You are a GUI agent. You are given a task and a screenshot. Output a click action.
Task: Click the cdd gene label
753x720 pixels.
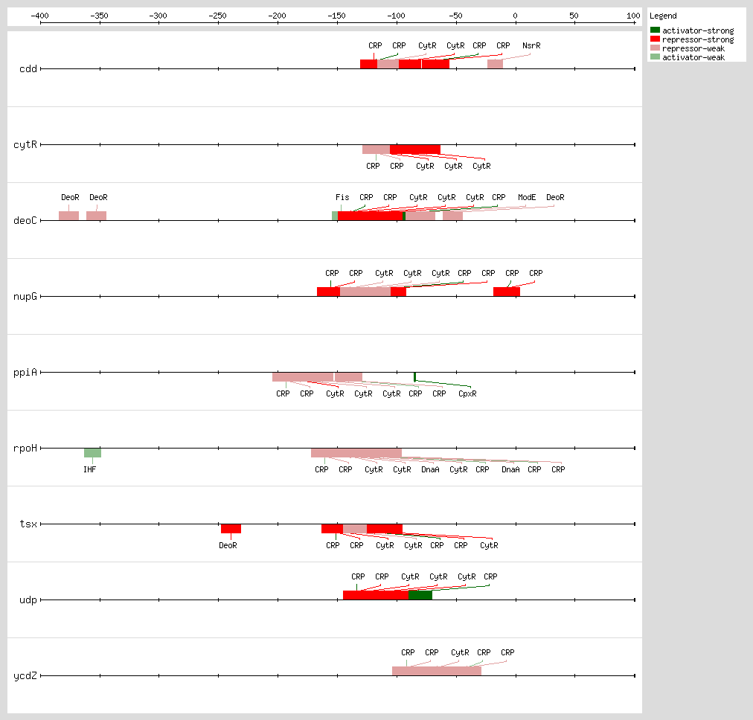point(28,69)
